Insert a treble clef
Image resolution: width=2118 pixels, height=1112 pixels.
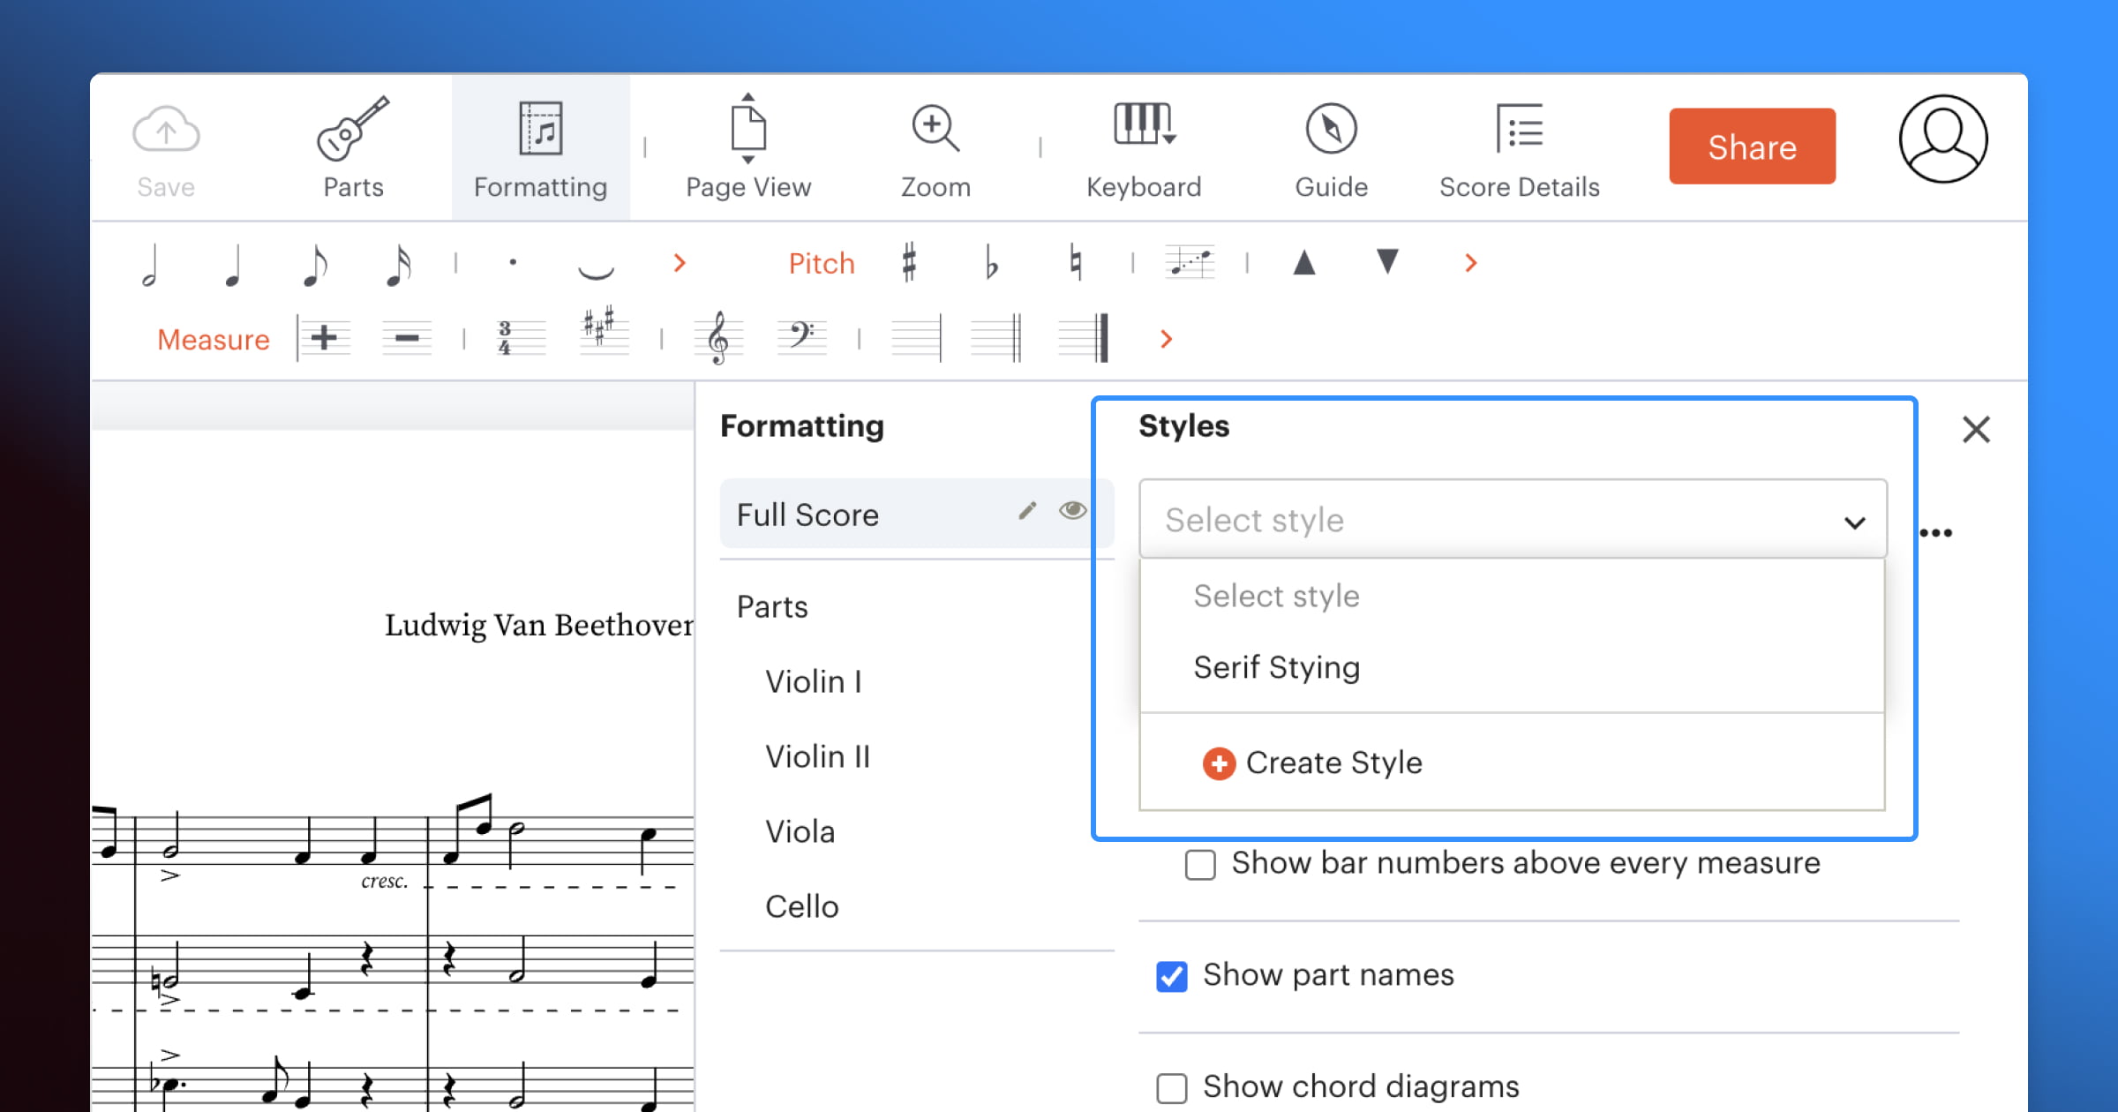pyautogui.click(x=718, y=338)
